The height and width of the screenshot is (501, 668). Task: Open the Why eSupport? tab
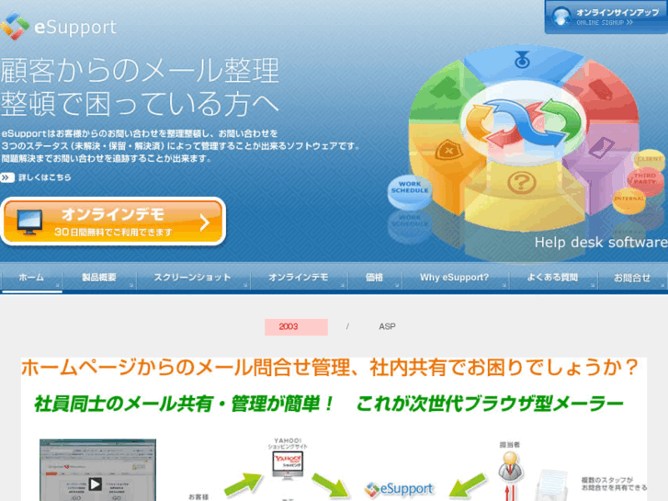click(x=454, y=278)
